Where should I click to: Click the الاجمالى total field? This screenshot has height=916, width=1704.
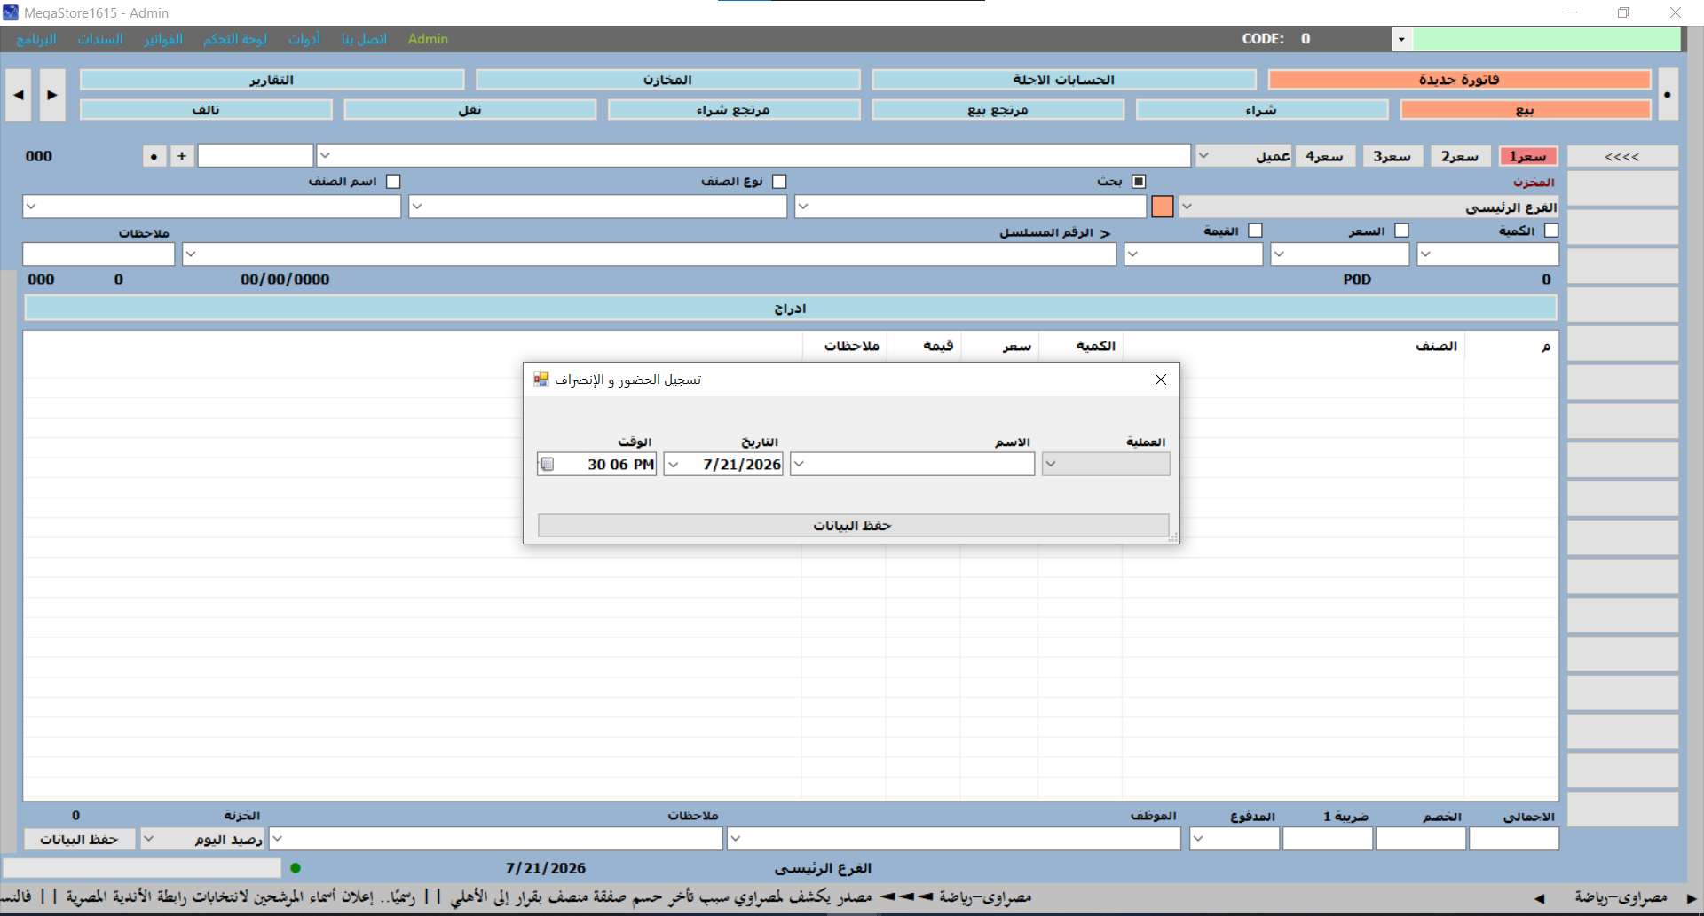1514,839
